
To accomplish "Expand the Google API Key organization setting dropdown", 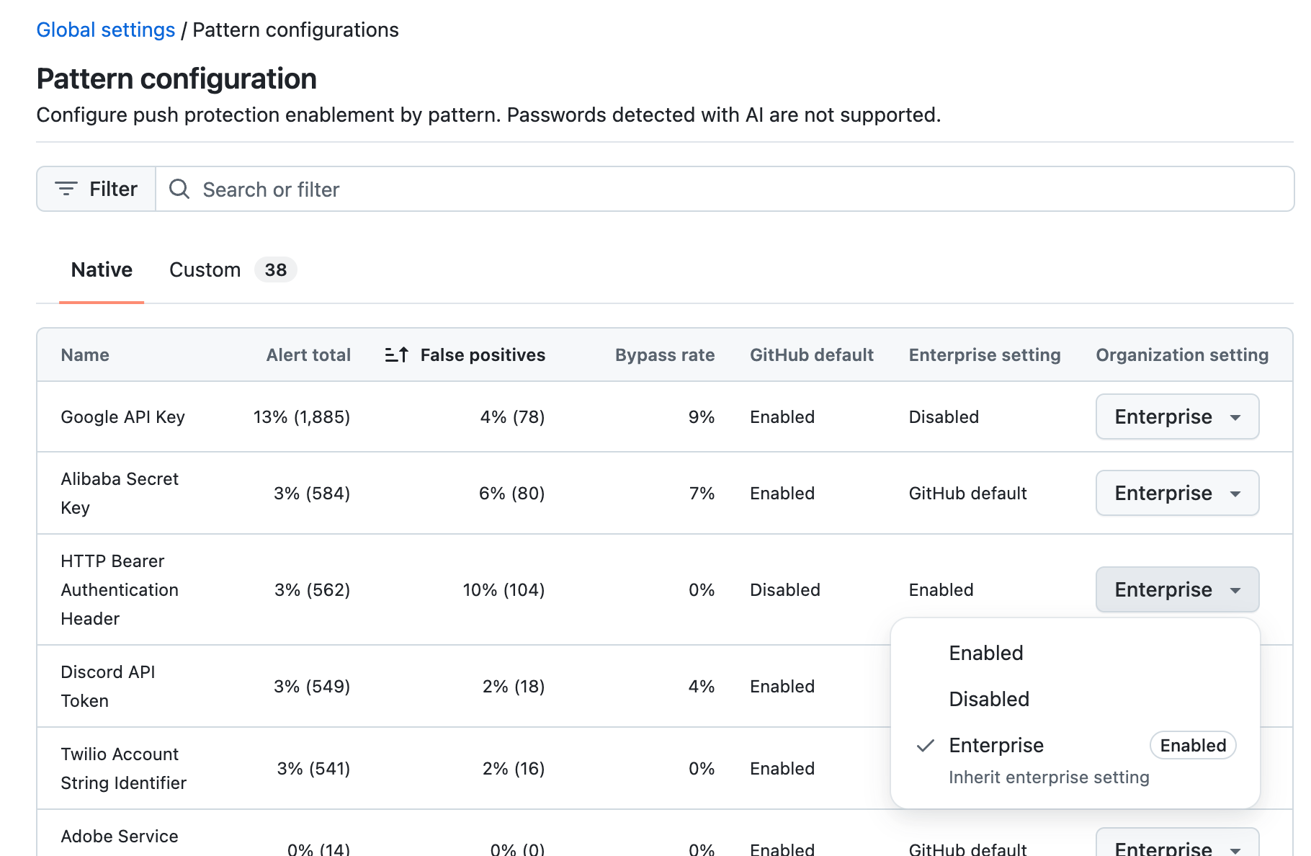I will tap(1177, 416).
